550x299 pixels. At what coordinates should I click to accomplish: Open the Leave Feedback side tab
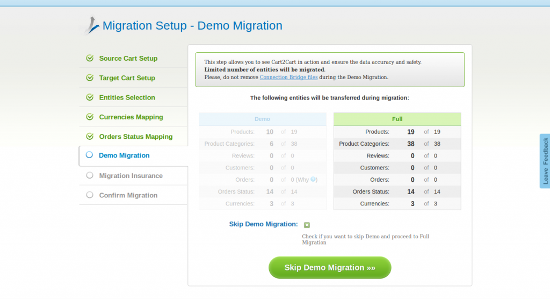pyautogui.click(x=545, y=161)
